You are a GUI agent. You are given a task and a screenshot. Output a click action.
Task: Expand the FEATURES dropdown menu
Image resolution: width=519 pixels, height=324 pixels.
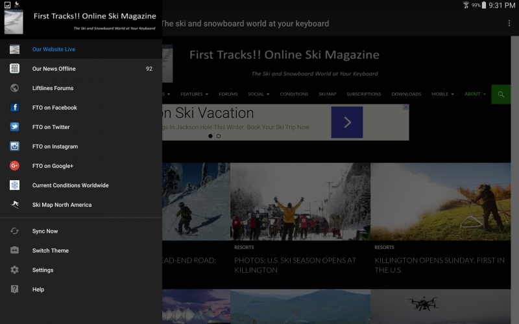coord(194,94)
